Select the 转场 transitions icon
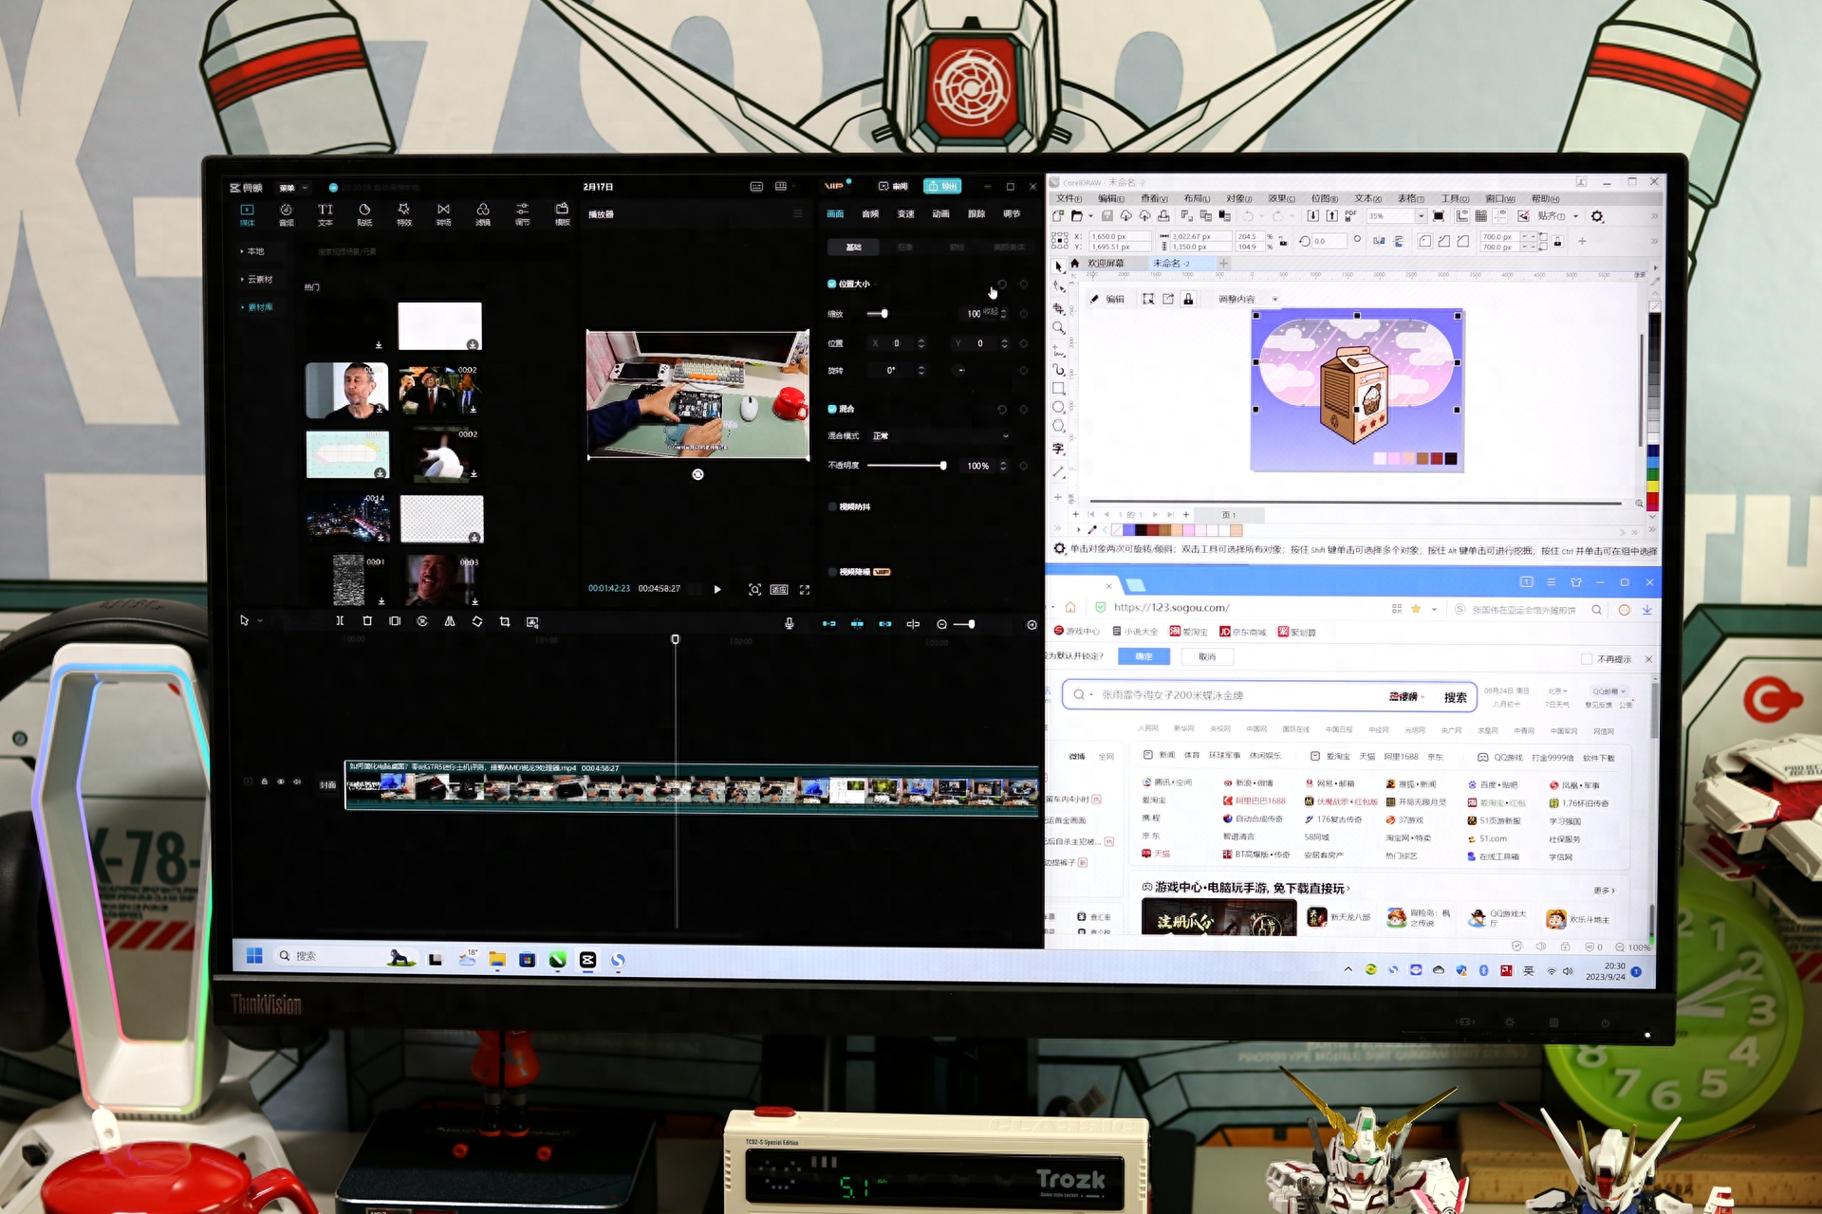The image size is (1822, 1214). 443,214
